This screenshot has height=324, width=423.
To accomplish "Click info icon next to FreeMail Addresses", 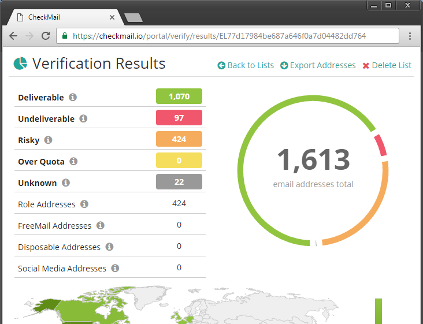I will (x=101, y=225).
